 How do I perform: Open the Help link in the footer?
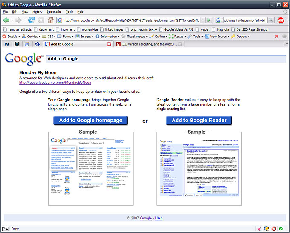pos(159,218)
